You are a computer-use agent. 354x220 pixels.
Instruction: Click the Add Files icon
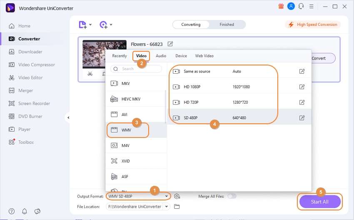tap(82, 25)
